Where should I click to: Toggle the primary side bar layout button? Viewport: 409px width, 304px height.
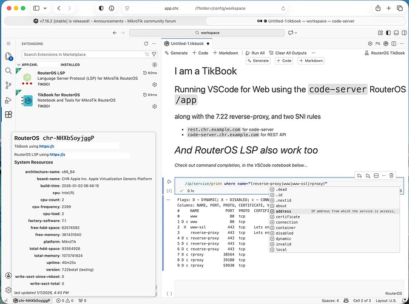click(388, 33)
